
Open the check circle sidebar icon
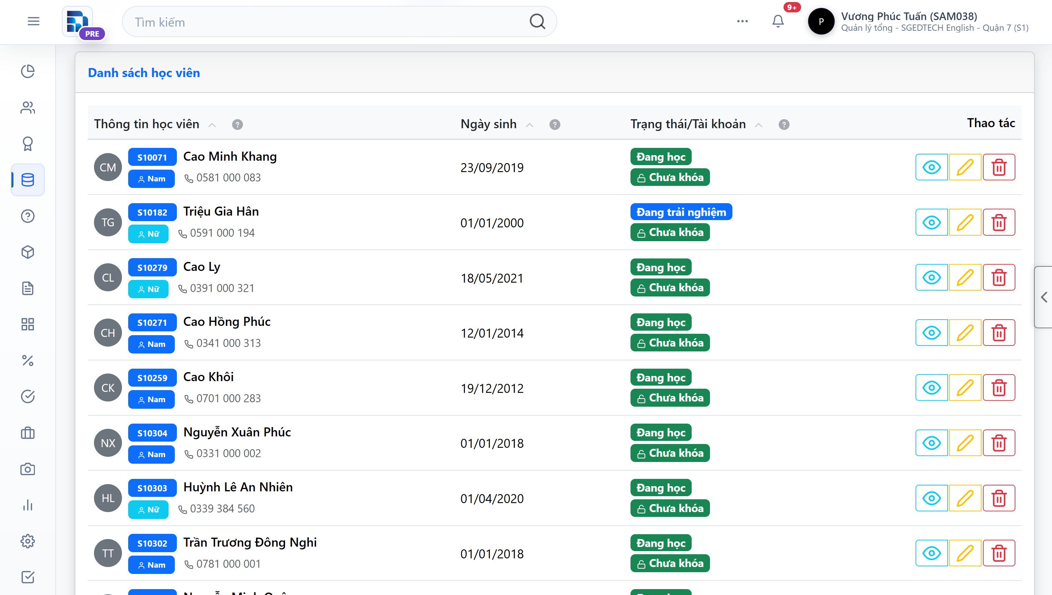(x=28, y=397)
